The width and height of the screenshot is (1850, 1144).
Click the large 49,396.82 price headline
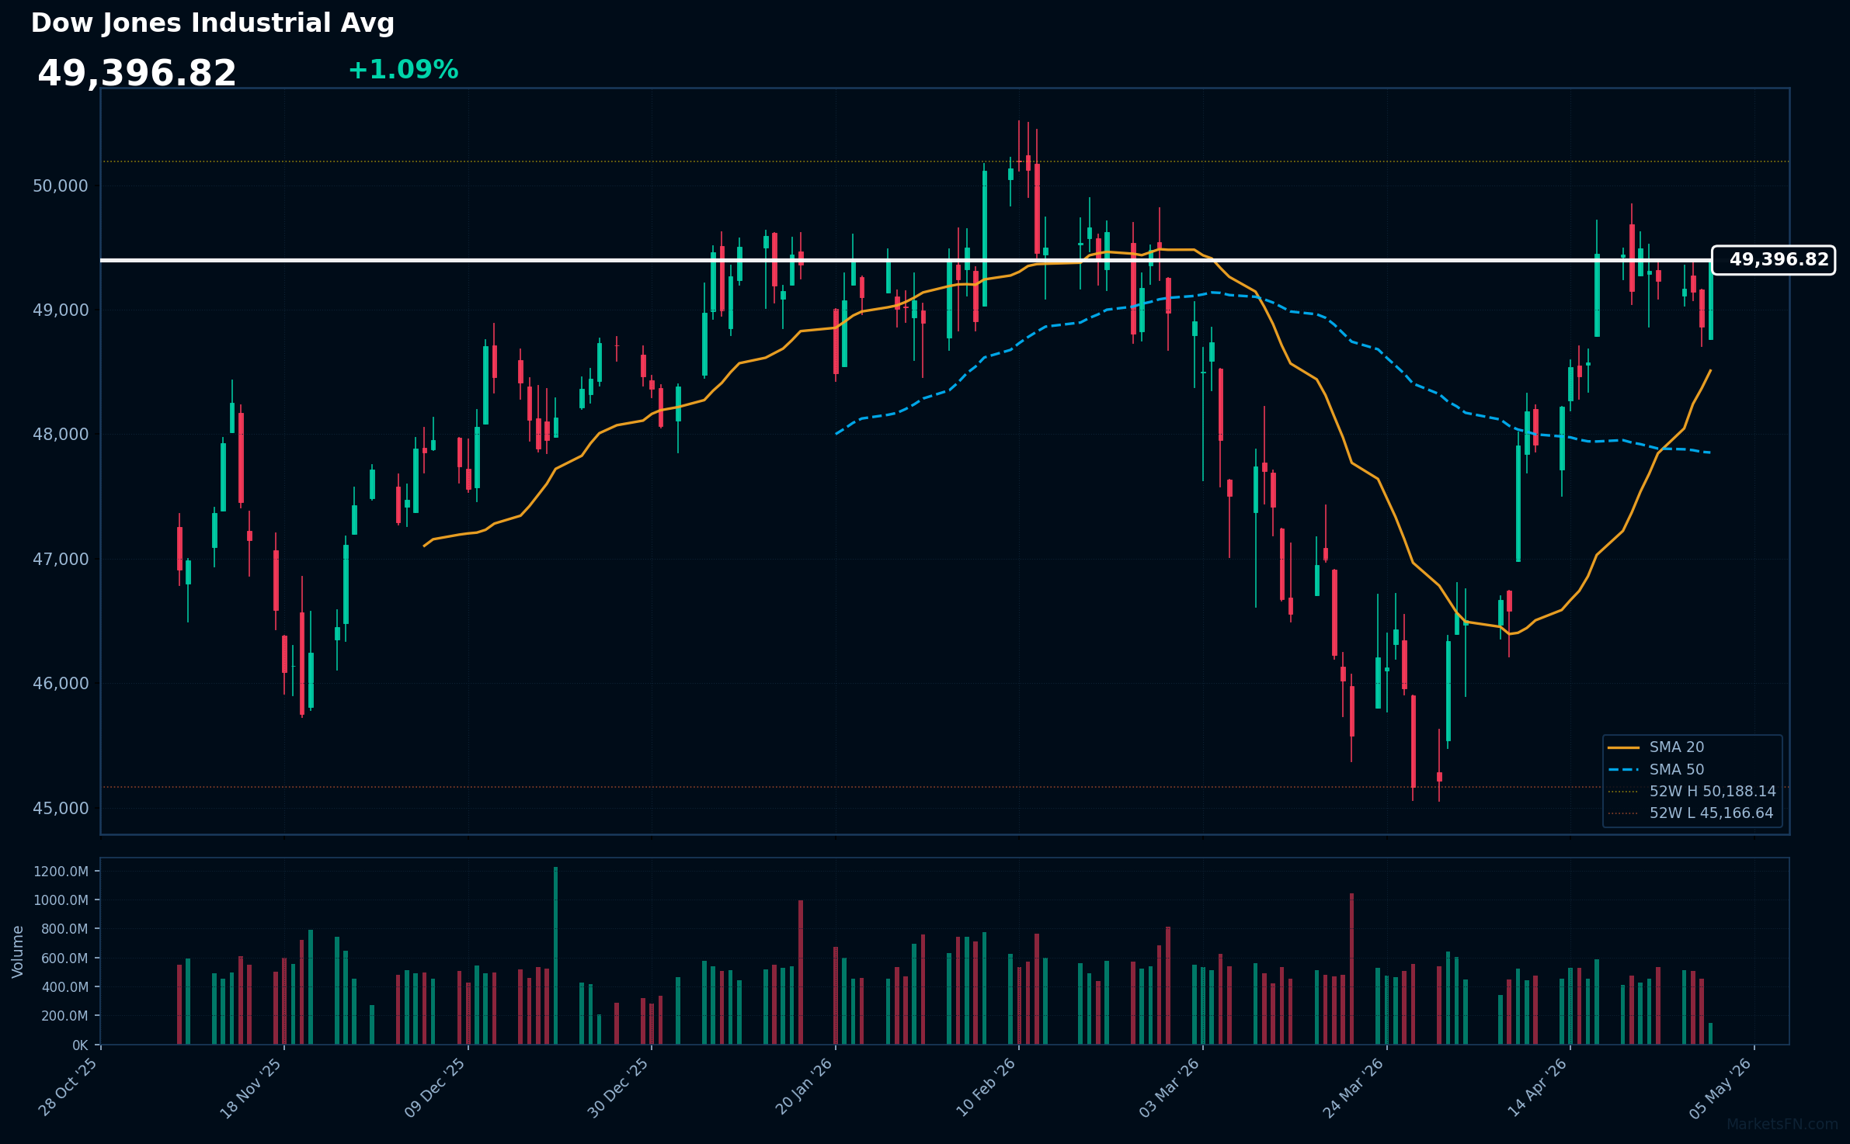pos(137,74)
